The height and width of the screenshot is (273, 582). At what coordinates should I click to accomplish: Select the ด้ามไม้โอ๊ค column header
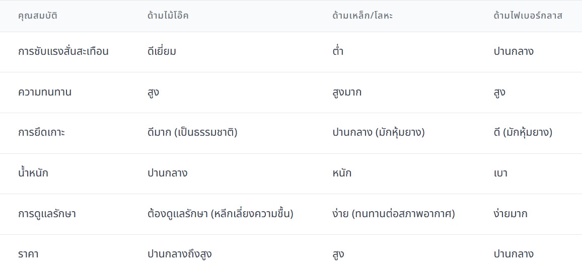168,16
